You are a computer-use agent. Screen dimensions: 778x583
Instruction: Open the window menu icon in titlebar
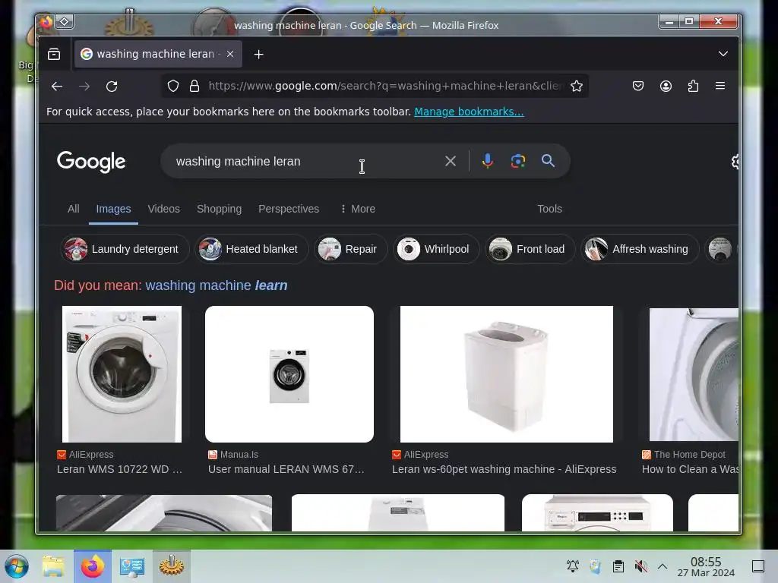65,21
